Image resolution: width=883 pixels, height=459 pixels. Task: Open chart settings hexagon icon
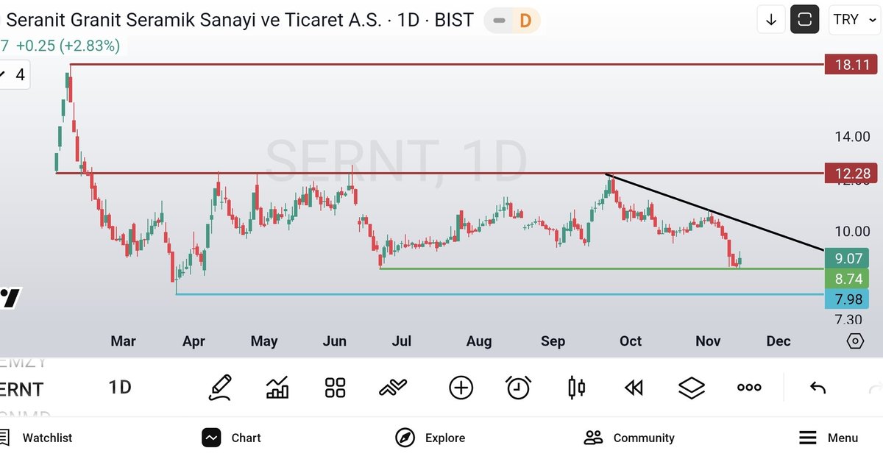tap(855, 341)
